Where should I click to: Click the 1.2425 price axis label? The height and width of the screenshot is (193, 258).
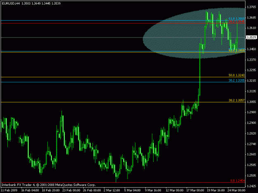coord(251,186)
